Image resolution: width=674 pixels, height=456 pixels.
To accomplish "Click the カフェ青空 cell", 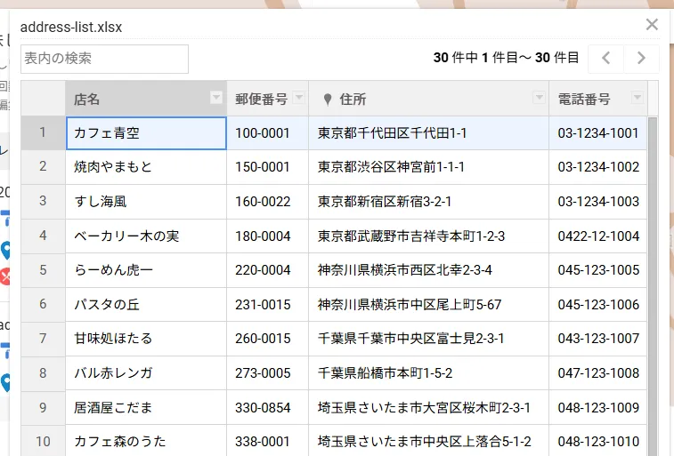I will [x=146, y=133].
